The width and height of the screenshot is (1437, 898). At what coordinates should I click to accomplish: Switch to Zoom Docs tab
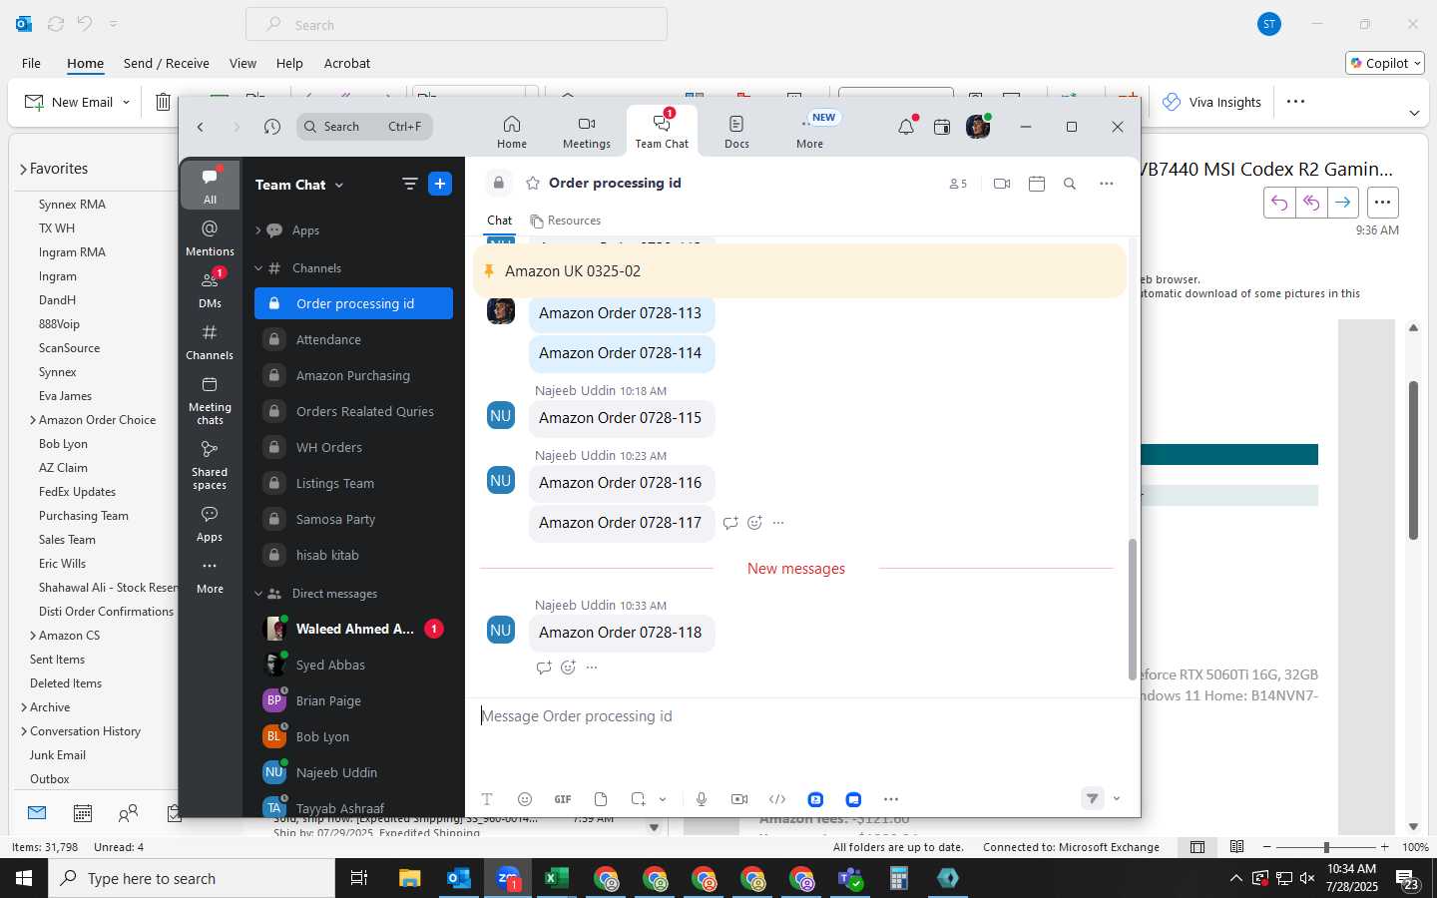[736, 131]
